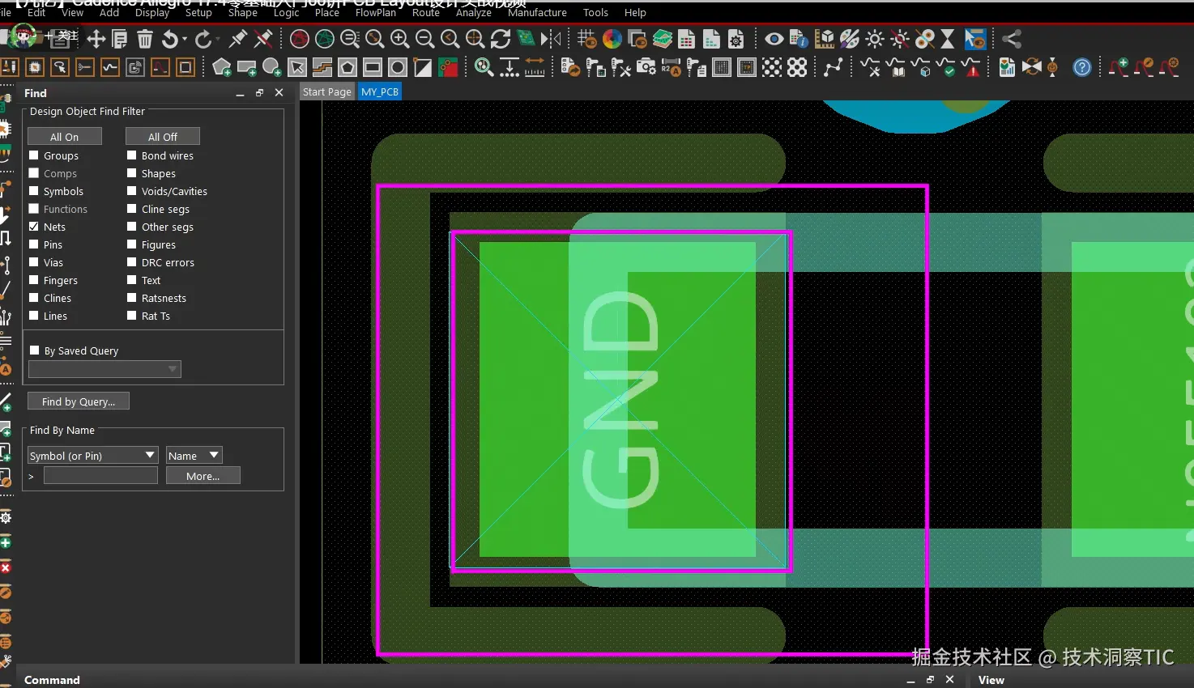Select the Move tool in the toolbar

coord(96,39)
